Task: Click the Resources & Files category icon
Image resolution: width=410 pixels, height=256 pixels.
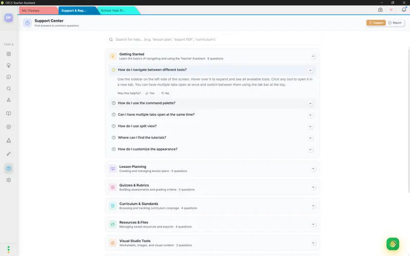Action: coord(113,224)
